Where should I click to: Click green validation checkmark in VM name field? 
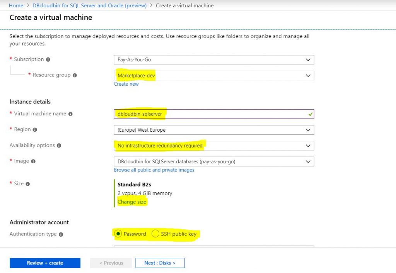pyautogui.click(x=311, y=114)
